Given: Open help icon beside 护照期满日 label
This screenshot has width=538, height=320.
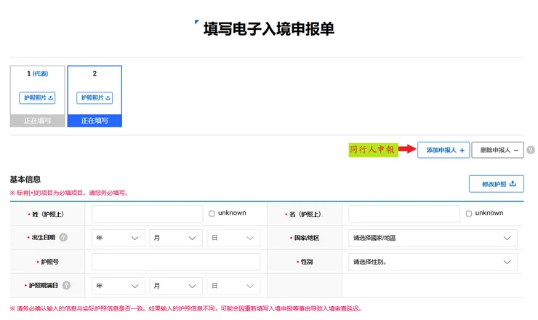Looking at the screenshot, I should [67, 285].
